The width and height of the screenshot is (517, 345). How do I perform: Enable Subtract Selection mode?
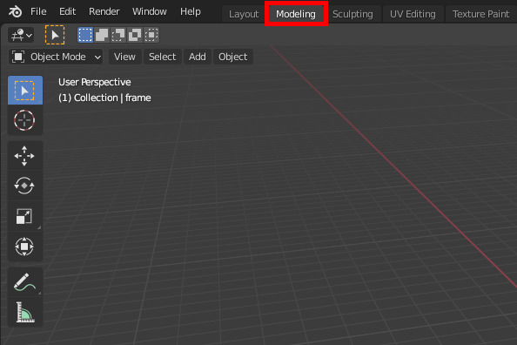point(118,35)
